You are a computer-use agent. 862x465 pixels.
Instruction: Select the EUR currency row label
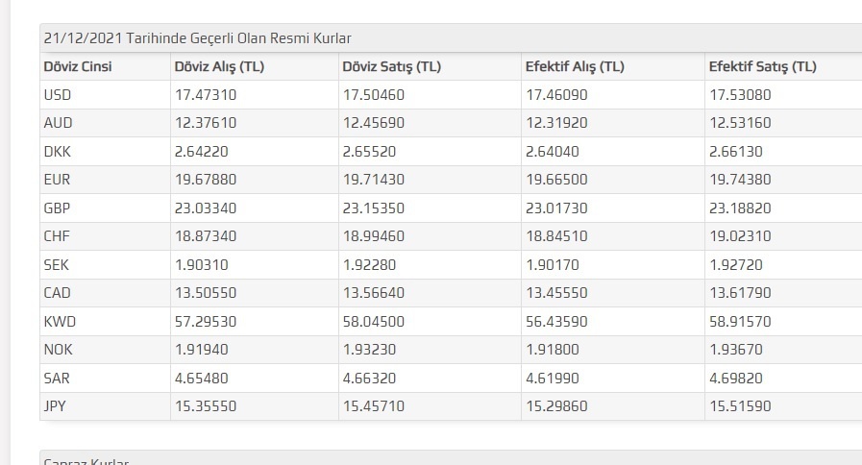click(57, 180)
